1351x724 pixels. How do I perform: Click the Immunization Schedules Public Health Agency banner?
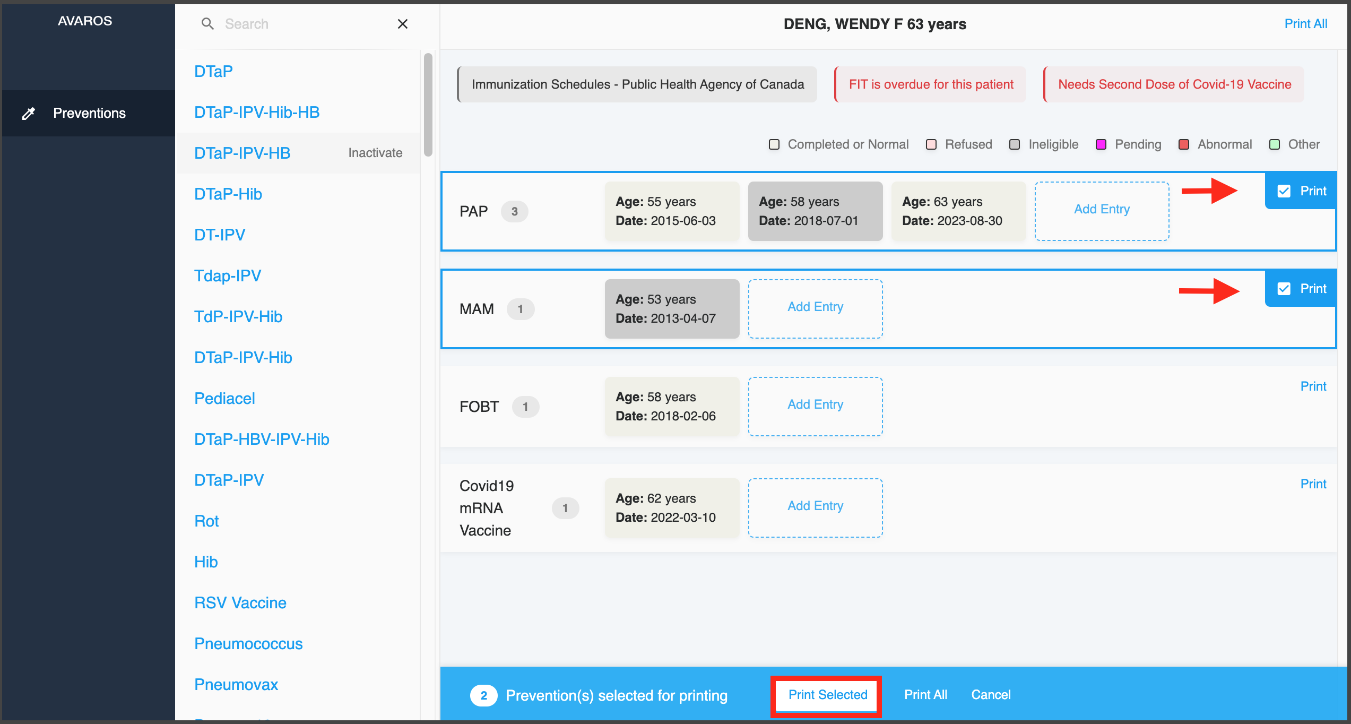(637, 84)
